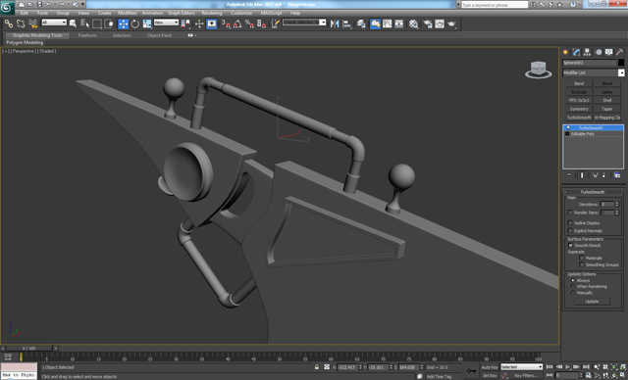
Task: Open the Customize menu
Action: tap(241, 13)
